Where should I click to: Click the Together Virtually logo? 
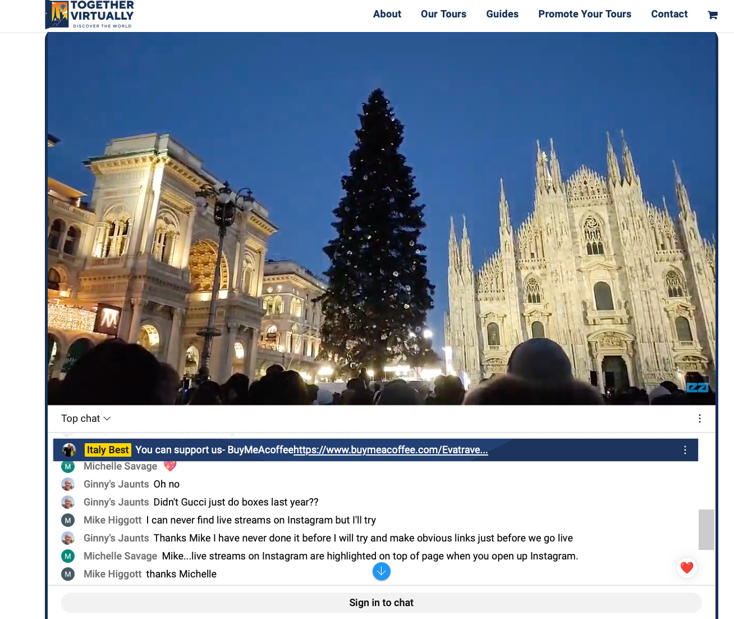[90, 15]
